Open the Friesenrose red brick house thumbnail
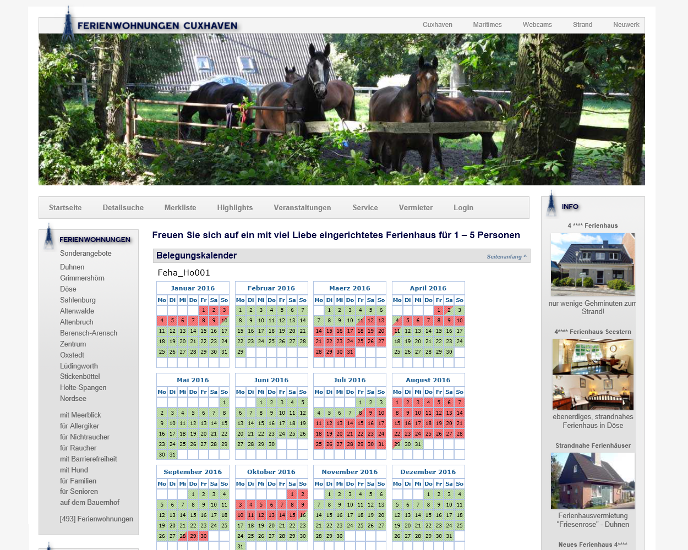688x550 pixels. coord(592,480)
